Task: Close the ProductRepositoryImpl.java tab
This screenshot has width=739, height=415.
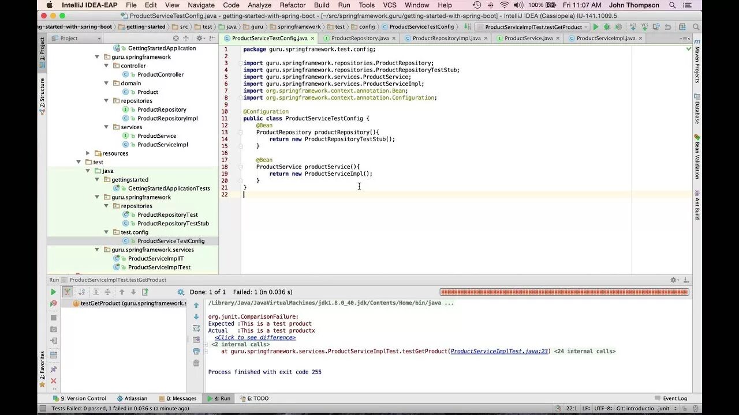Action: (x=486, y=39)
